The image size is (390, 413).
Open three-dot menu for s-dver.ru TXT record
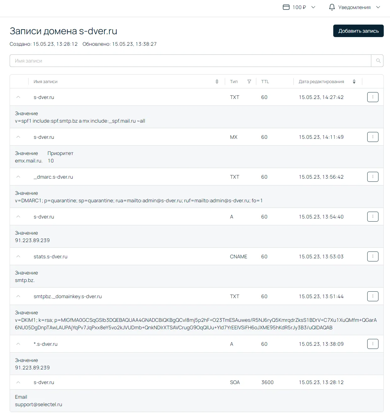373,97
